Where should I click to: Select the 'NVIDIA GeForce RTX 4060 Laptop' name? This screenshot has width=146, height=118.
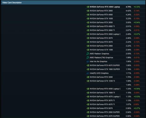[x=105, y=7]
